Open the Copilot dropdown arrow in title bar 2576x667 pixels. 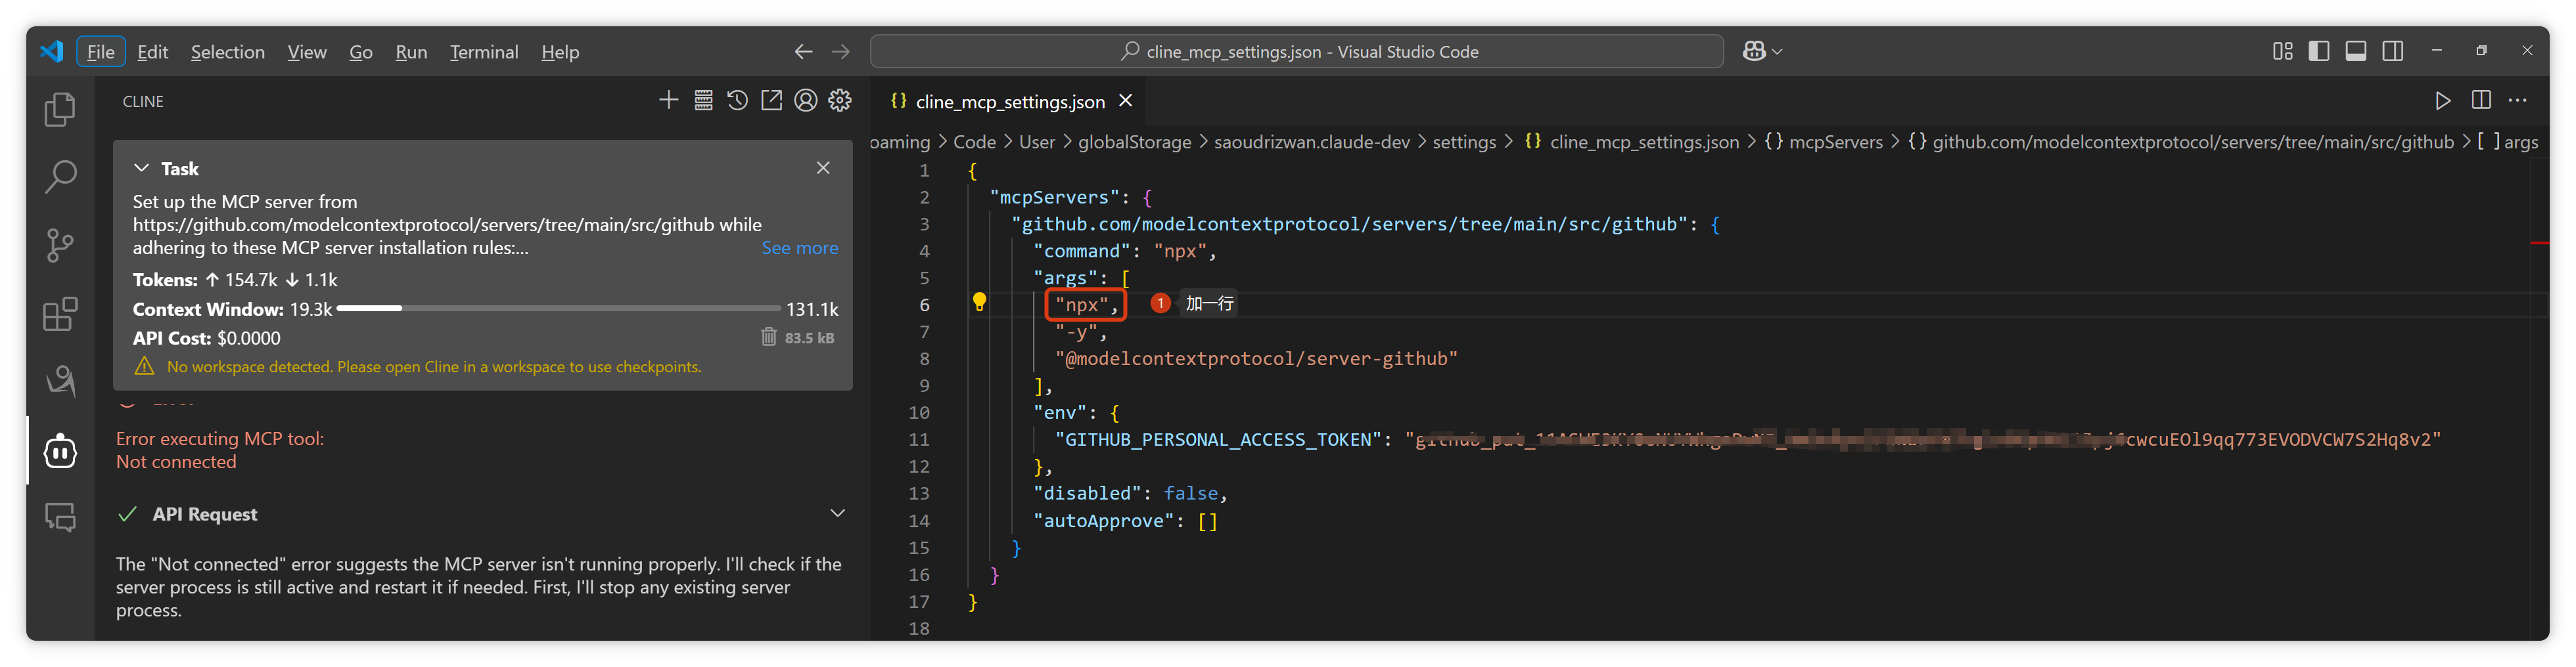[x=1777, y=52]
